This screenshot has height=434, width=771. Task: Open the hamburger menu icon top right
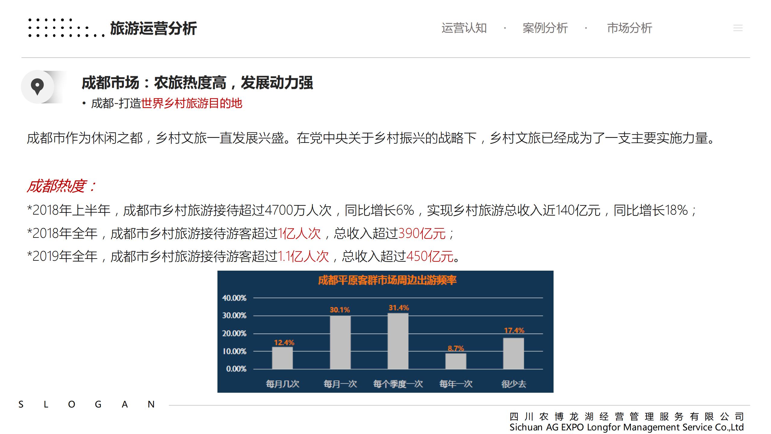pos(738,28)
